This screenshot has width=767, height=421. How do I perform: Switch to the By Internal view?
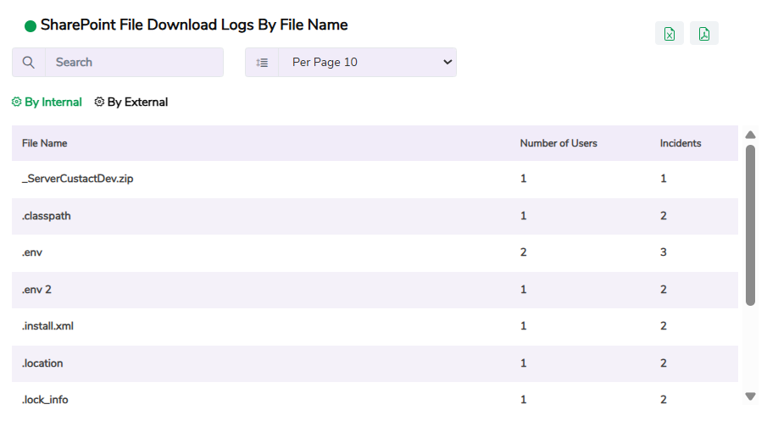(53, 102)
